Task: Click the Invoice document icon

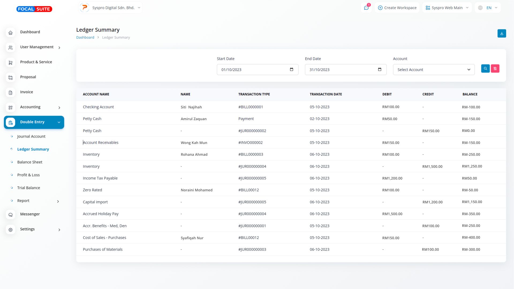Action: click(x=10, y=93)
